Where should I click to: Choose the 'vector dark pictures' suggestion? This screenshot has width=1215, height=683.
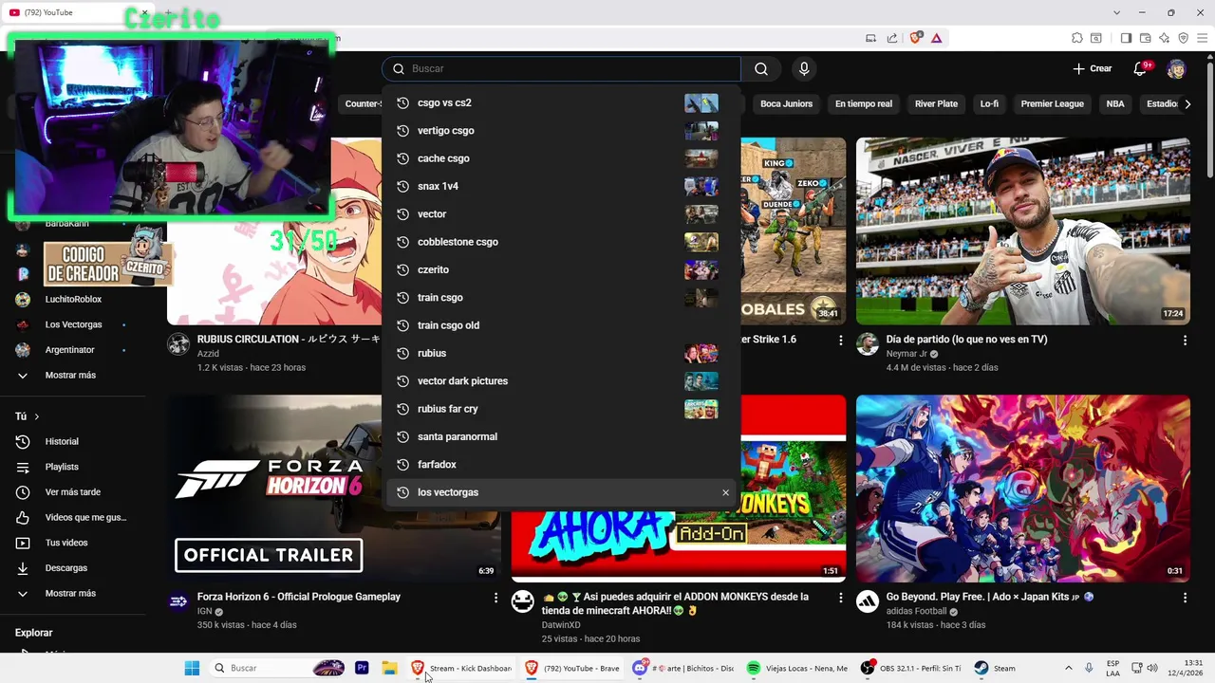point(561,381)
